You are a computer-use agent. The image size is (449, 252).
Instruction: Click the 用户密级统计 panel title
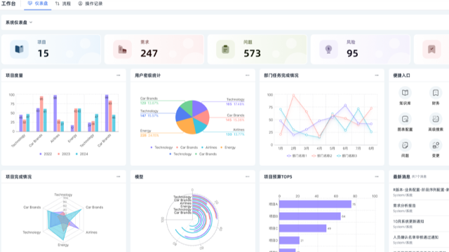click(148, 76)
